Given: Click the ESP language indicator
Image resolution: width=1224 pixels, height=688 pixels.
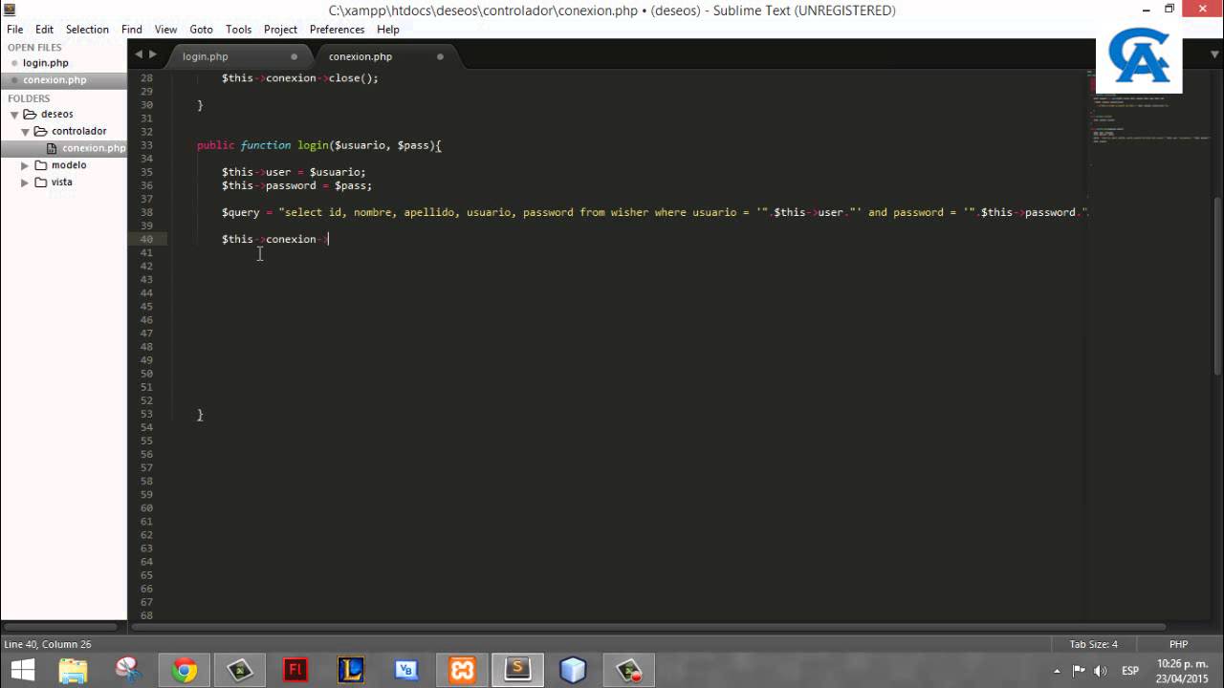Looking at the screenshot, I should click(1129, 671).
